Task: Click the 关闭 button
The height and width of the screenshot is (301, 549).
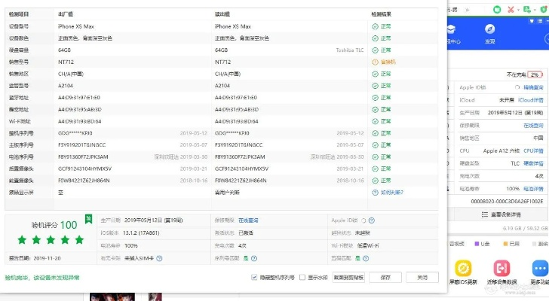Action: 422,277
